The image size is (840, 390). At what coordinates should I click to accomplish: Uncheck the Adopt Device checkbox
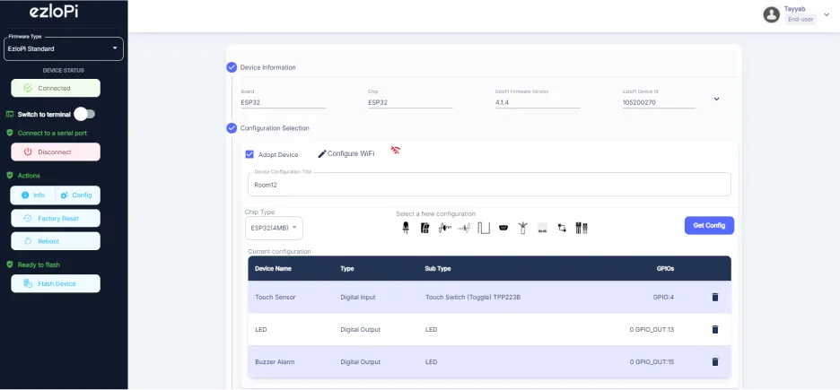click(x=249, y=154)
